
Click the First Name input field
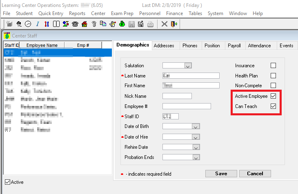pyautogui.click(x=191, y=86)
